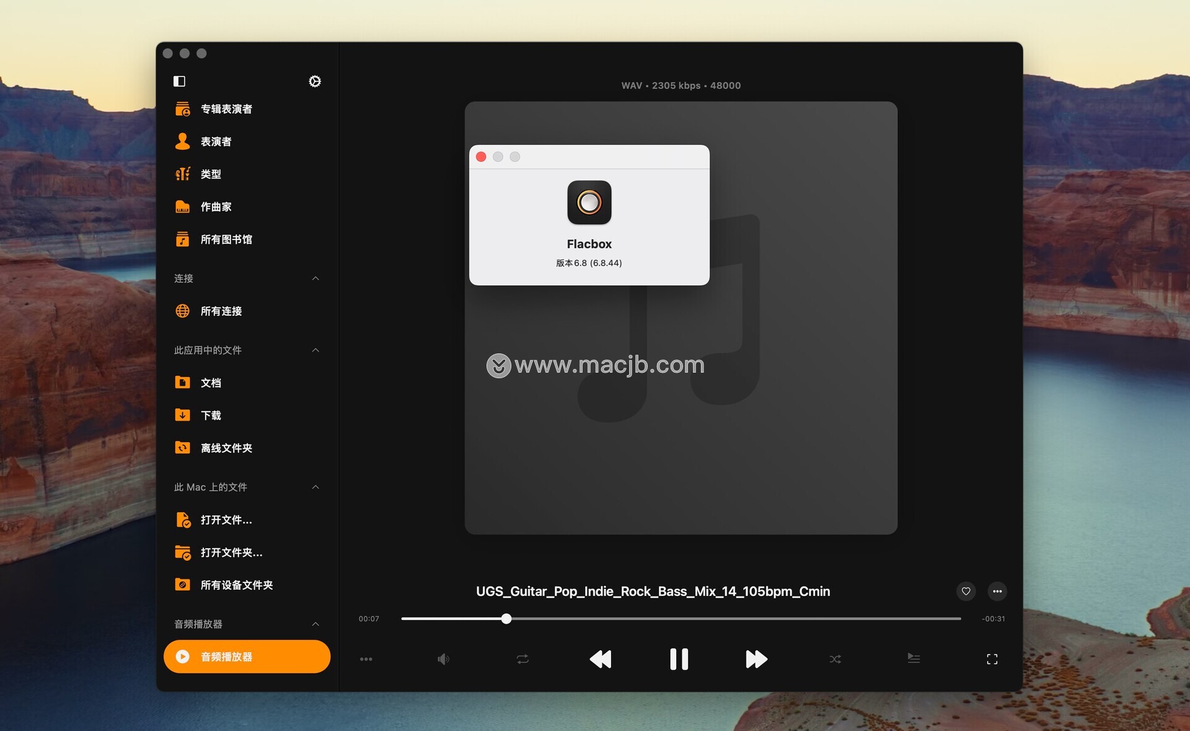The image size is (1190, 731).
Task: Select 类型 in the sidebar
Action: 247,174
